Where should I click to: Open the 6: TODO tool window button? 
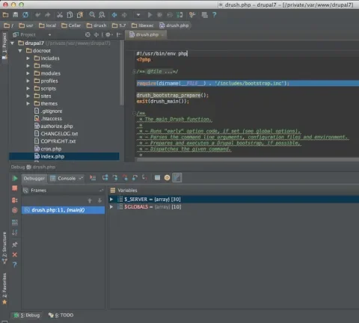click(x=61, y=316)
